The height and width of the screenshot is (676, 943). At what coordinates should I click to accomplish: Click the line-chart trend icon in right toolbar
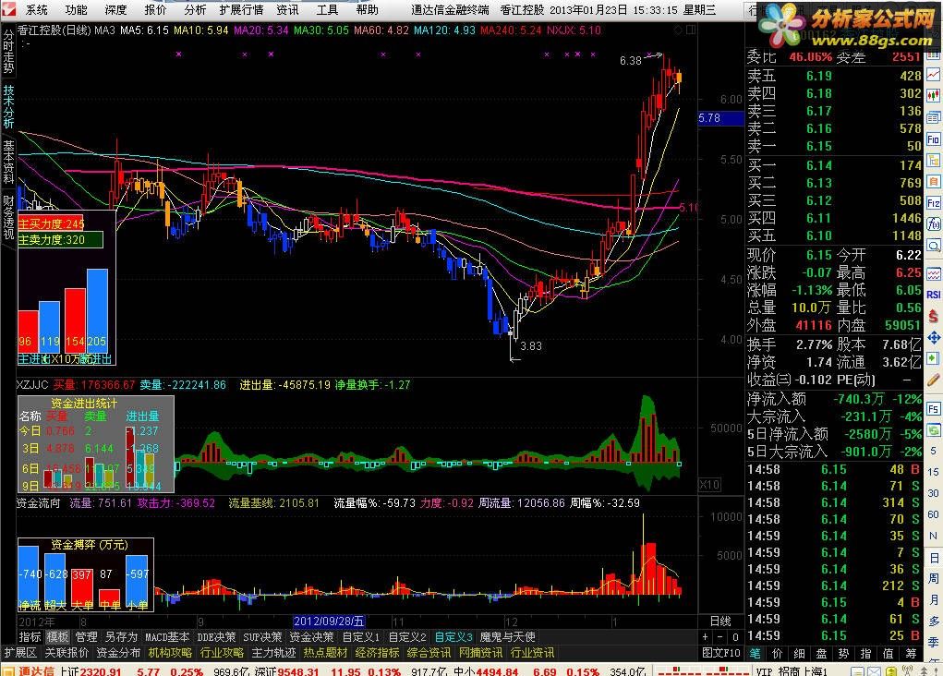(x=934, y=75)
